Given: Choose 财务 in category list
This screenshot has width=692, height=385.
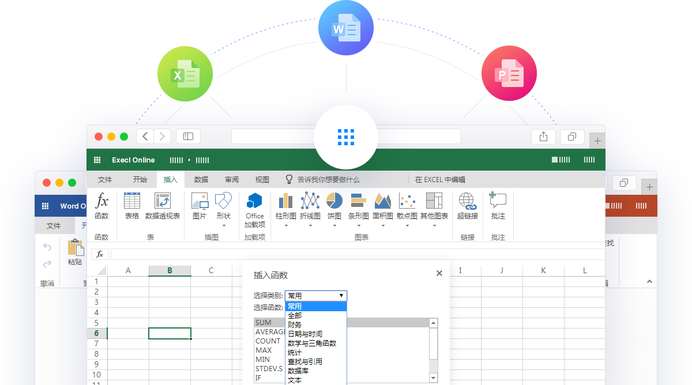Looking at the screenshot, I should point(316,325).
